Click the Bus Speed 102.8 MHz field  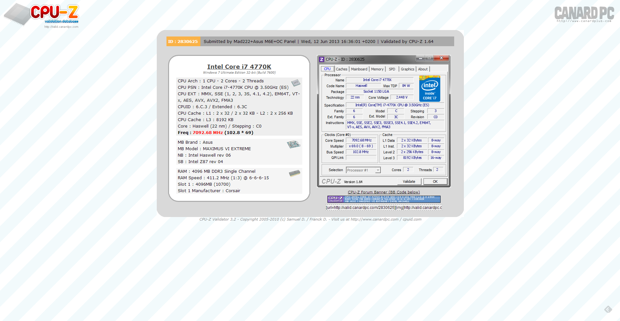361,152
